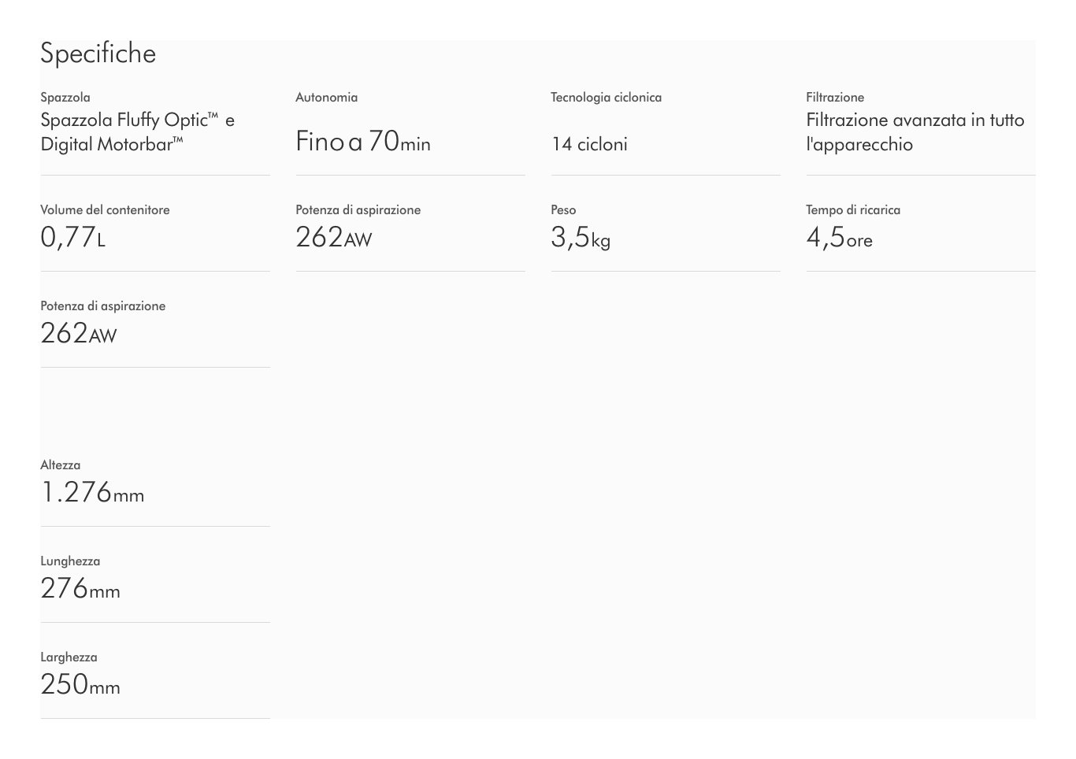1076x759 pixels.
Task: Click the Spazzola Fluffy Optic and Digital Motorbar text
Action: pyautogui.click(x=137, y=132)
